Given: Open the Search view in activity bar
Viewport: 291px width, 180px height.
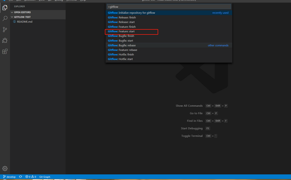Looking at the screenshot, I should 5,19.
